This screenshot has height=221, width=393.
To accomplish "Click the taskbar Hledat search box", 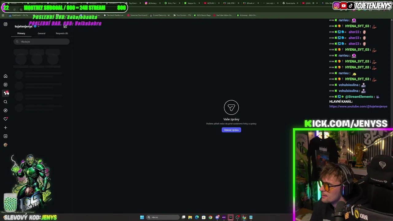I will coord(163,217).
